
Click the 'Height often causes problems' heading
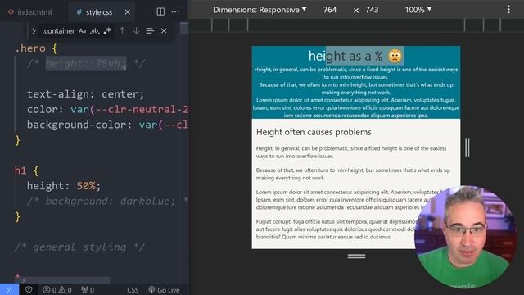(x=314, y=132)
